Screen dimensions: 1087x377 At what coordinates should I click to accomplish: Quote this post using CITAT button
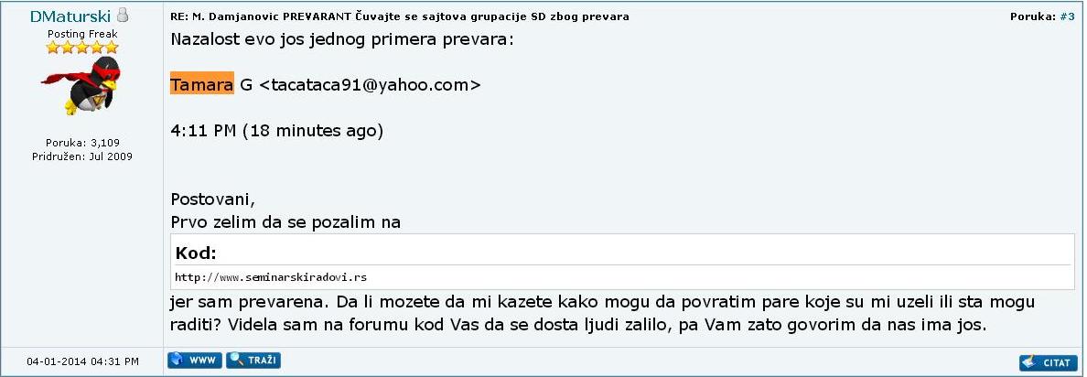click(x=1047, y=362)
